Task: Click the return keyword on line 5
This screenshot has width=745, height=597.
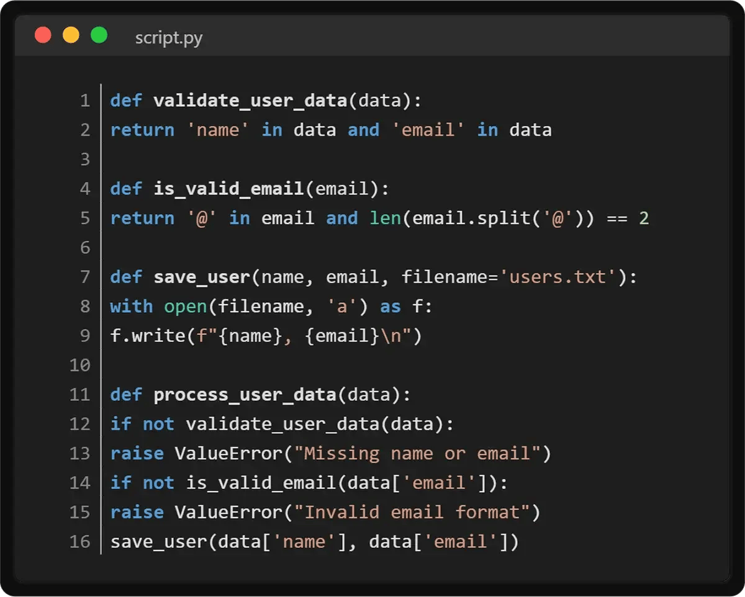Action: 142,218
